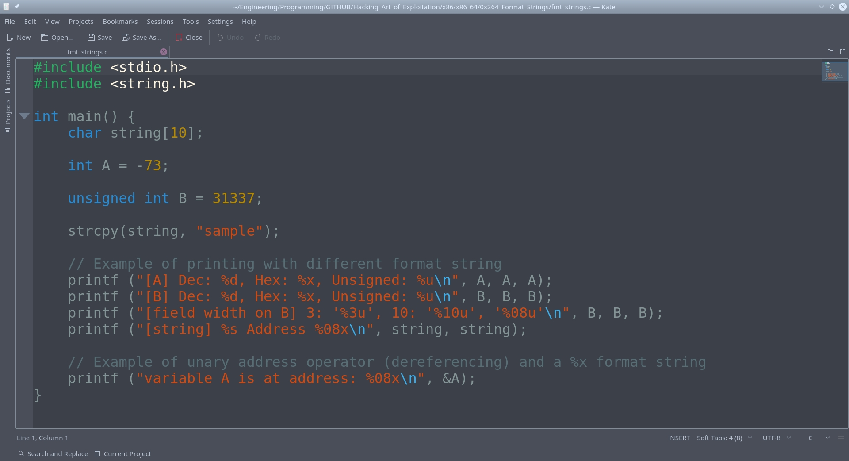Toggle INSERT mode in status bar

tap(678, 438)
